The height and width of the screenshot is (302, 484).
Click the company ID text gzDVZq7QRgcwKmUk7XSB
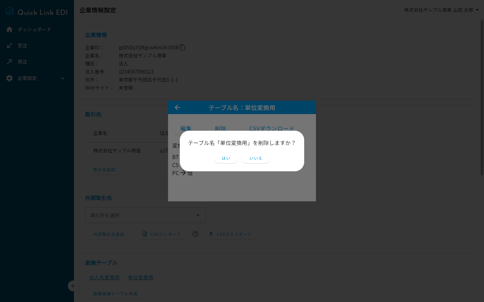coord(149,47)
